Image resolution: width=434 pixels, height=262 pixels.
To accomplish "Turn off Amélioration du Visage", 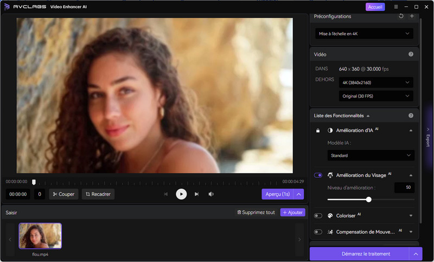I will click(318, 175).
